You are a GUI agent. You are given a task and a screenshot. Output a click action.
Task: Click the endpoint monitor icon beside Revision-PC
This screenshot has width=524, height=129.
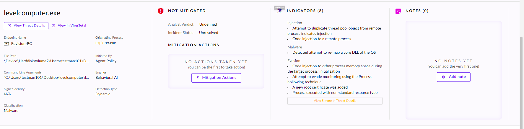click(6, 44)
